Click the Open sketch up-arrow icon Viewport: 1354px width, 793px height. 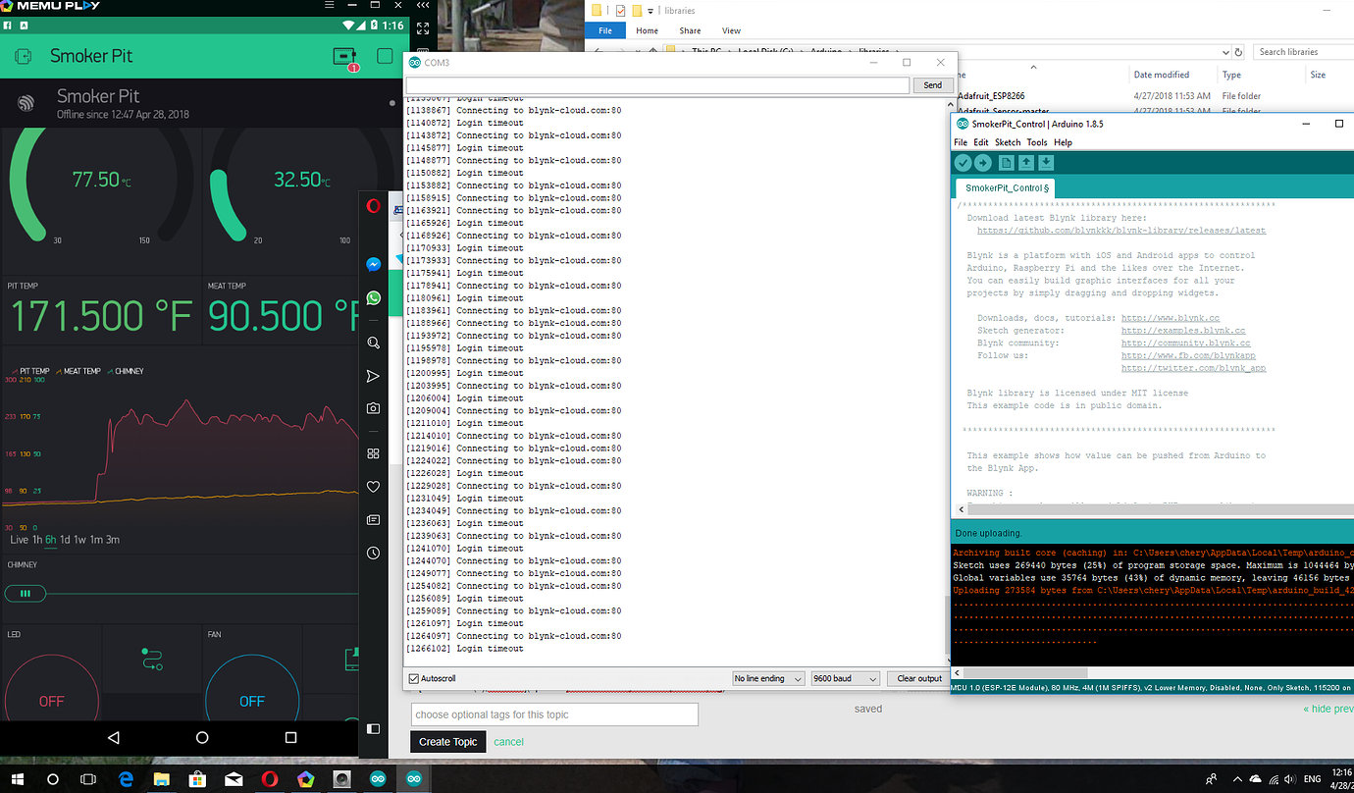click(x=1026, y=163)
